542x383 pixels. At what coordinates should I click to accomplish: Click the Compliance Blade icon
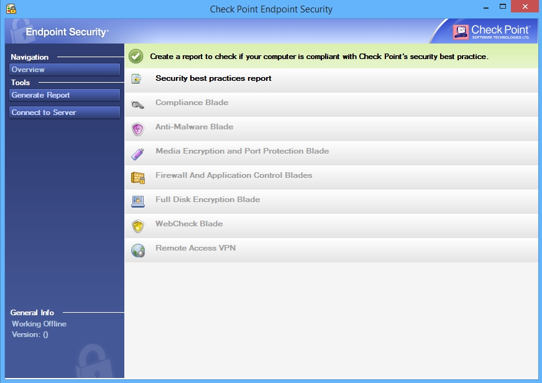pos(137,104)
